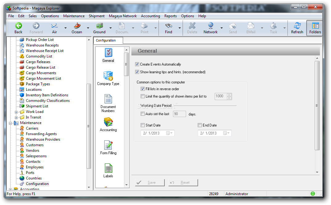
Task: Check the End Date checkbox
Action: pos(200,125)
